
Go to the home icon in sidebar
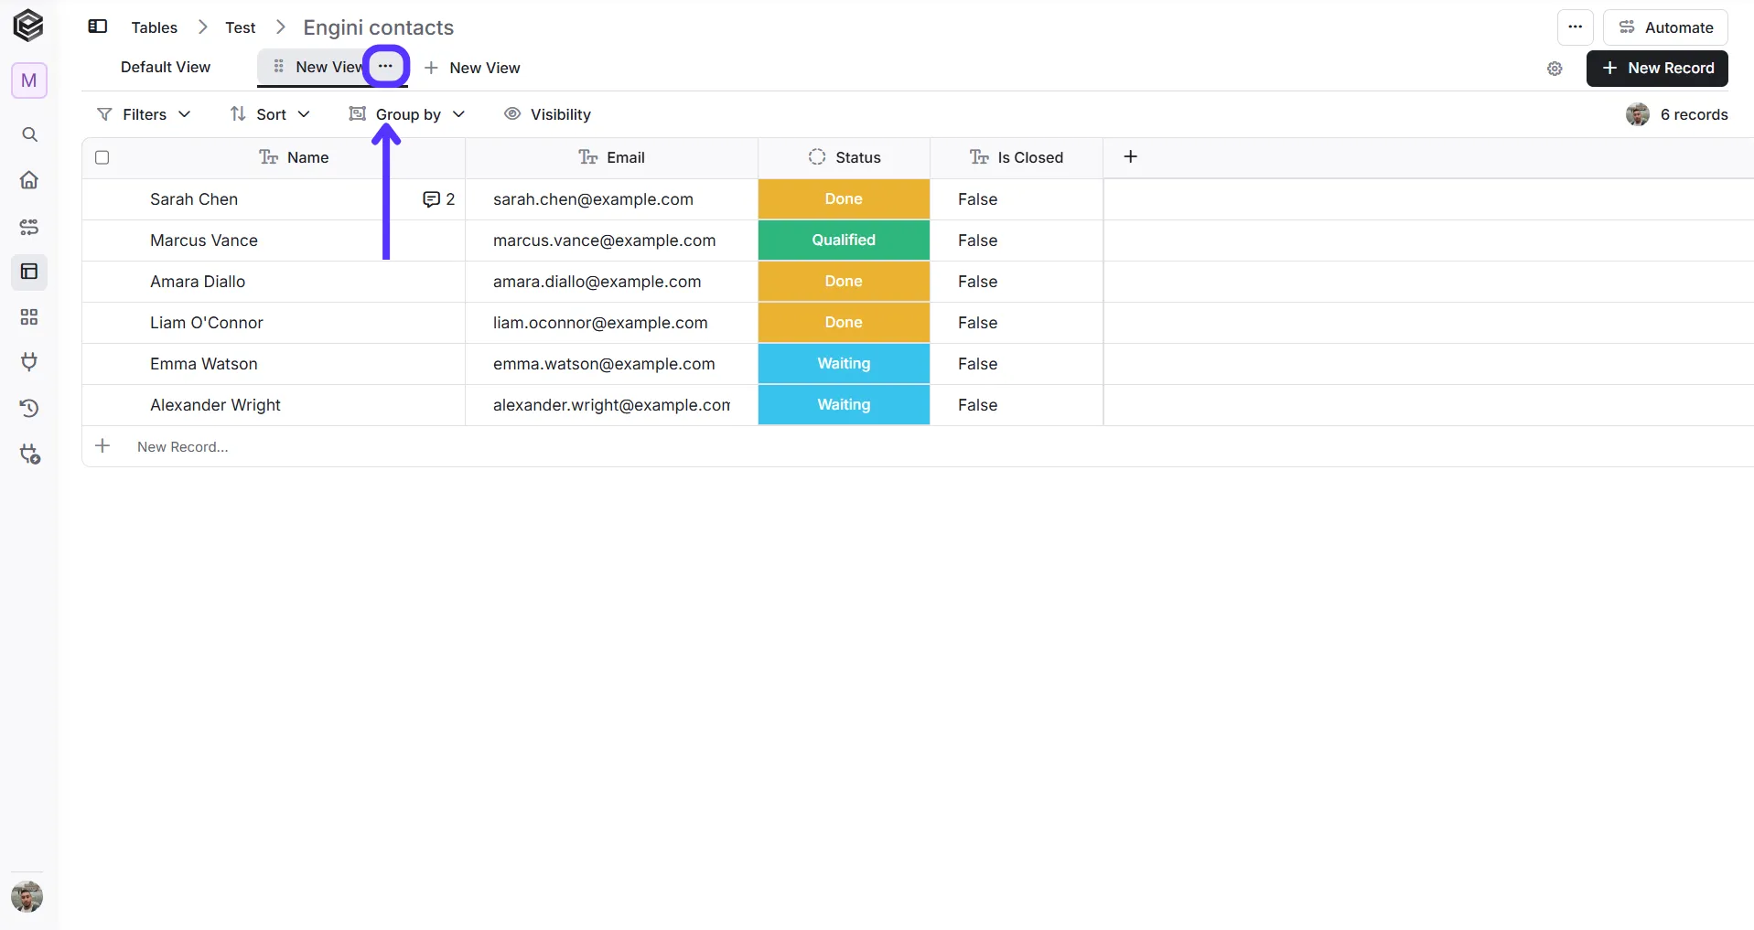29,180
